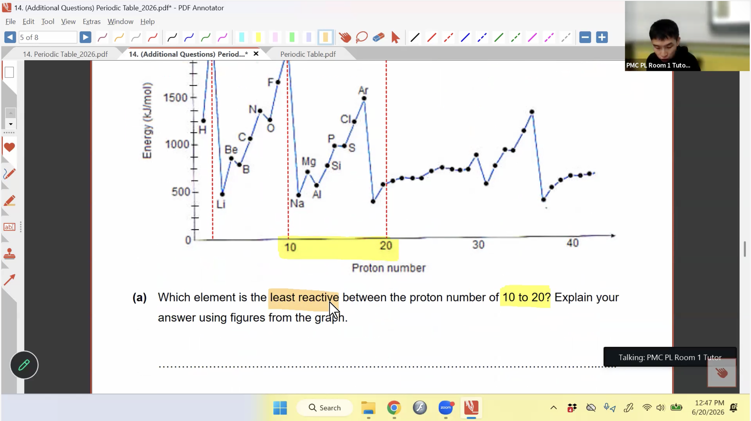This screenshot has height=421, width=751.
Task: Zoom in with the plus button
Action: click(x=602, y=38)
